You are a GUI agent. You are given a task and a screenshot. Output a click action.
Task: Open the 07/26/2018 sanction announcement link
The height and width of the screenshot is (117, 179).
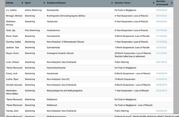[x=162, y=74]
